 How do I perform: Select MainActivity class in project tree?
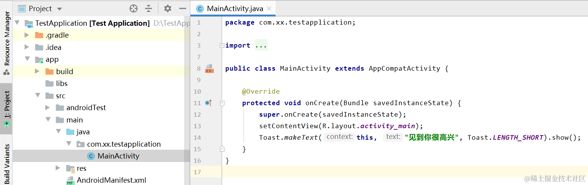click(x=102, y=156)
